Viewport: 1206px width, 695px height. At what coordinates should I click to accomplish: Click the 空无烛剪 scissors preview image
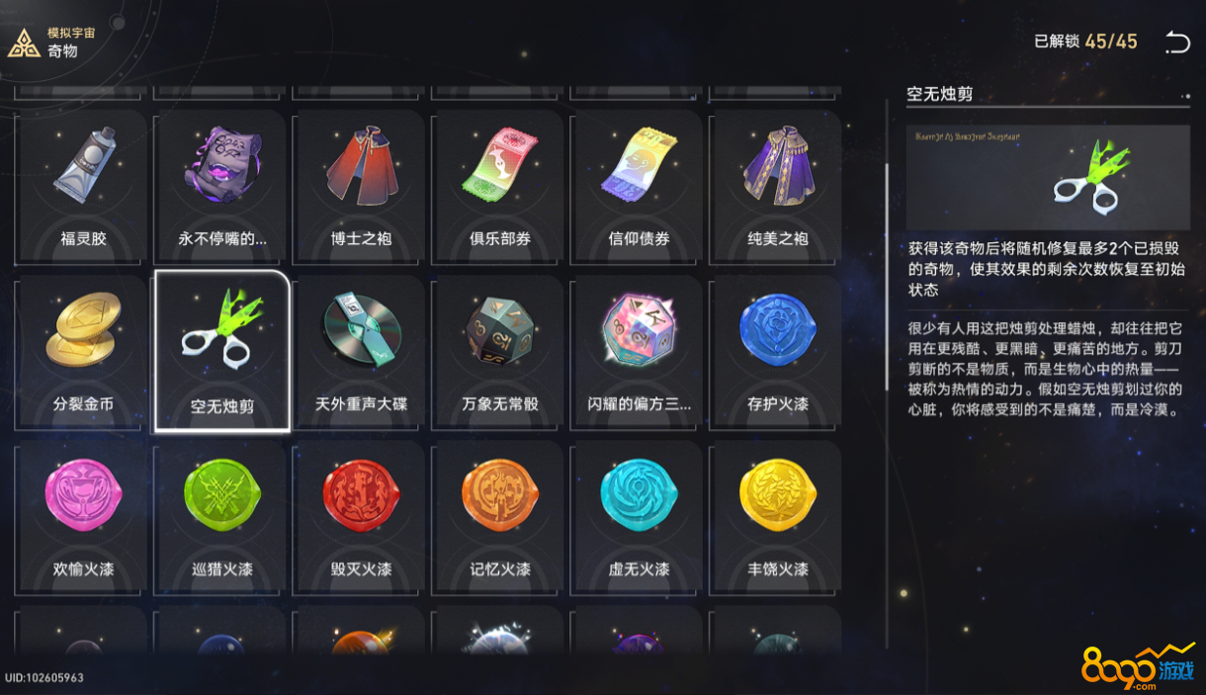[1048, 177]
